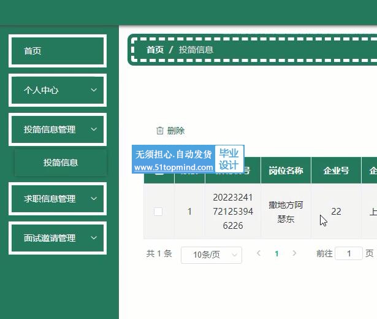Click the 岗位名称 column header
The height and width of the screenshot is (319, 377).
[286, 171]
